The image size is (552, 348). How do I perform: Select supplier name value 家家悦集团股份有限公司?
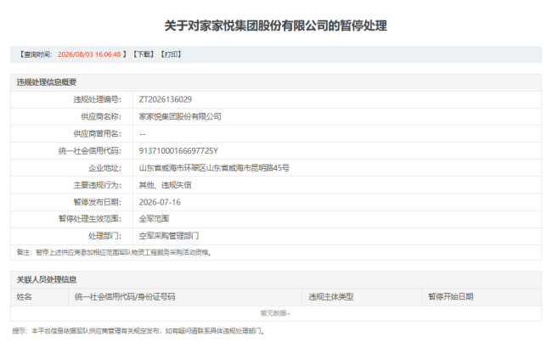[x=180, y=116]
